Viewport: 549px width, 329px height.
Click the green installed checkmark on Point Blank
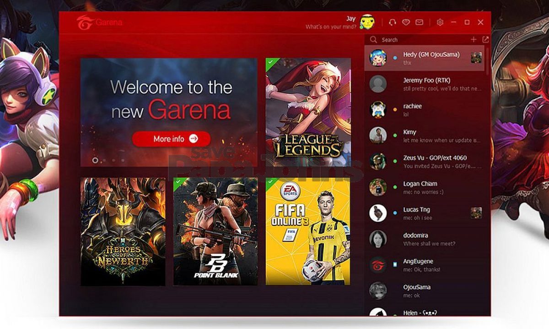pos(178,182)
